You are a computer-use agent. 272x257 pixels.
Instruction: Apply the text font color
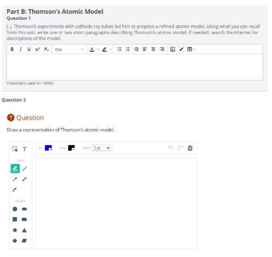click(x=92, y=50)
